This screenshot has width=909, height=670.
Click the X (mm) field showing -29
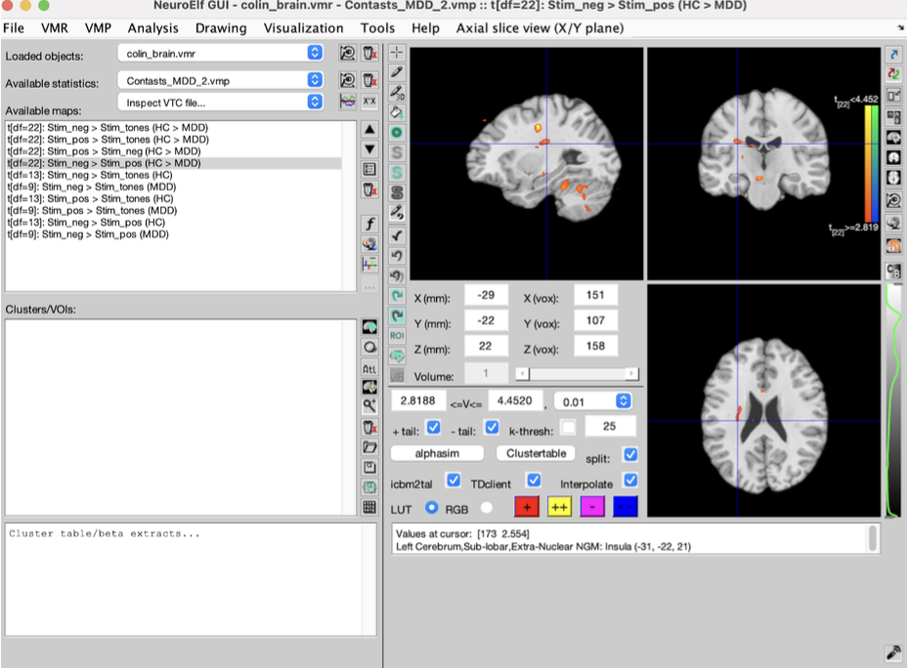[x=486, y=295]
